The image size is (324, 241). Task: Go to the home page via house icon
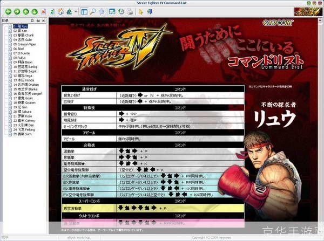click(x=60, y=11)
